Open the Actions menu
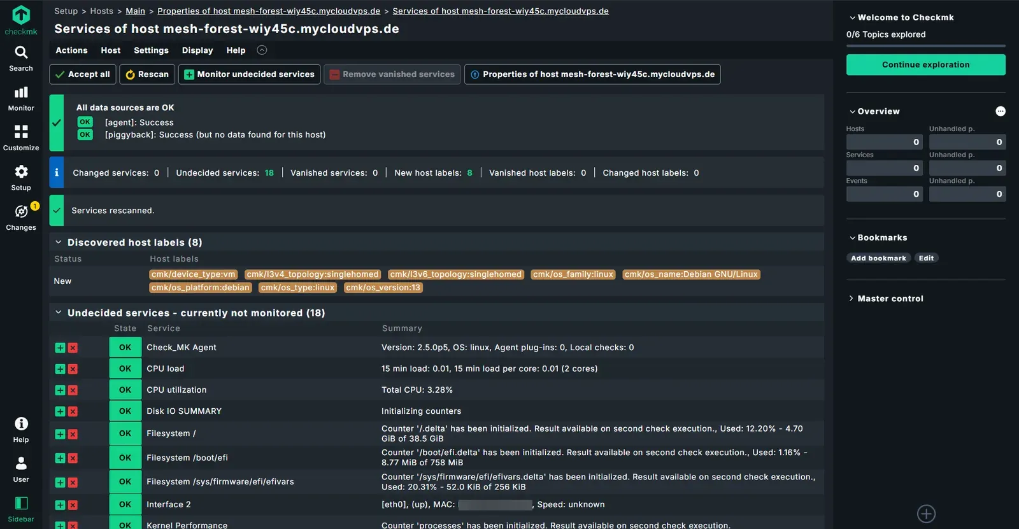Viewport: 1019px width, 529px height. click(x=71, y=50)
